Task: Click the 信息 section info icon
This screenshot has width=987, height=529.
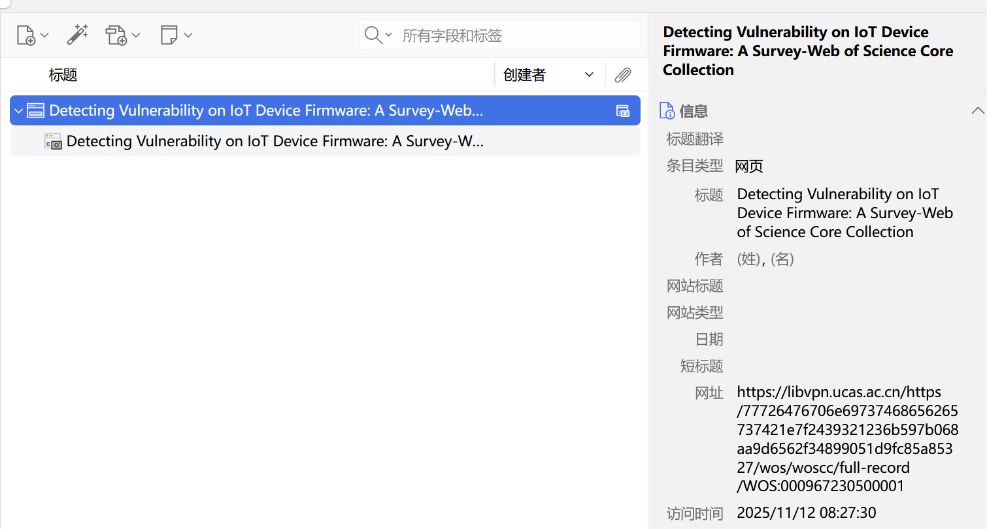Action: [667, 111]
